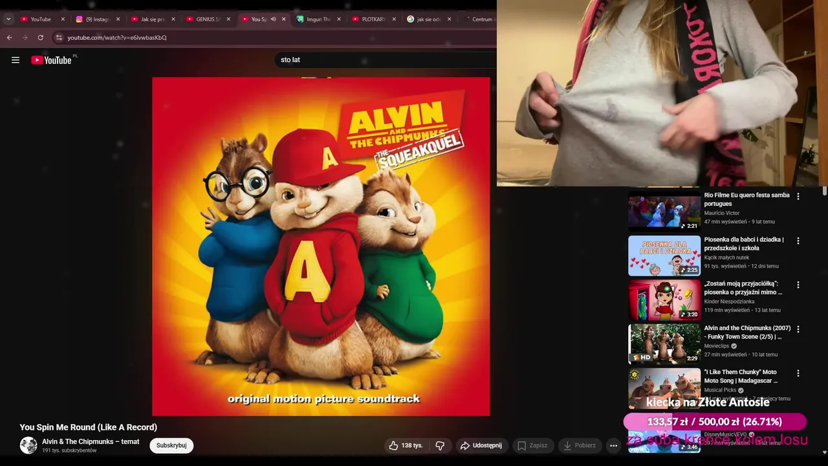The image size is (828, 466).
Task: Open options for Funky Town Scene video
Action: click(x=798, y=329)
